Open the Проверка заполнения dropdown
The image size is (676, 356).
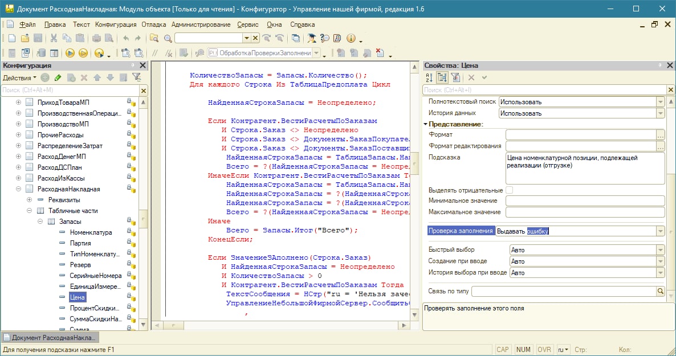click(660, 231)
